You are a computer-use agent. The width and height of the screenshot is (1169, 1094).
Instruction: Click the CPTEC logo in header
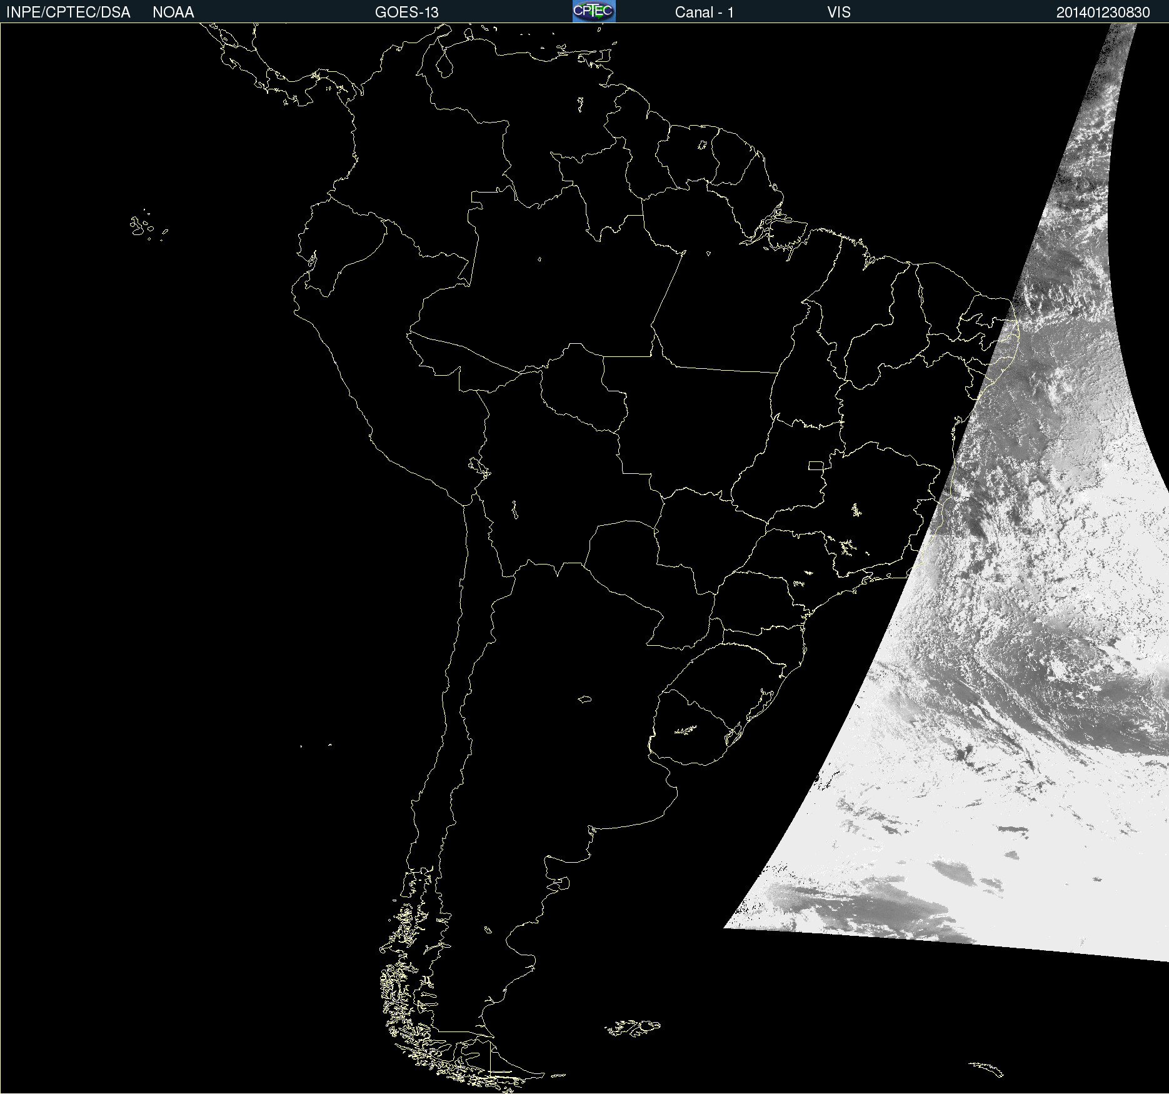coord(594,11)
